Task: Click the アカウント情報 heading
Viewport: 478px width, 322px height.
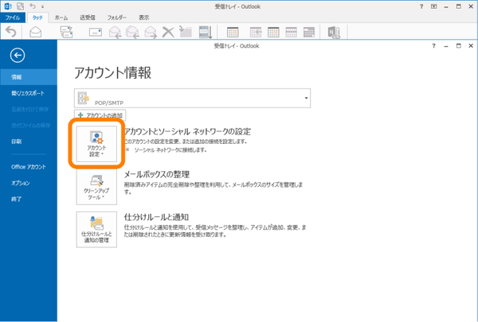Action: (113, 72)
